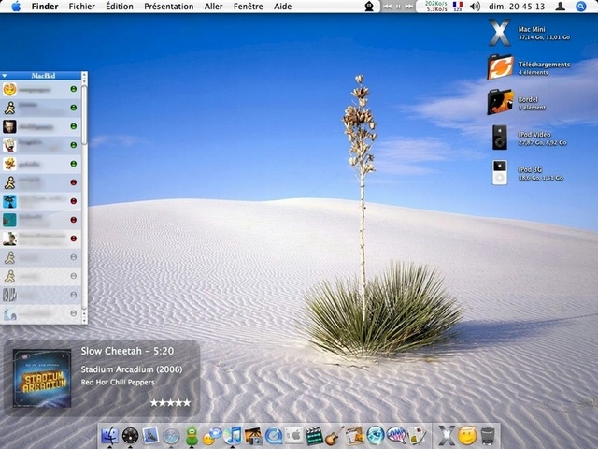Screen dimensions: 598x449
Task: Click the five-star rating in track overlay
Action: (x=170, y=402)
